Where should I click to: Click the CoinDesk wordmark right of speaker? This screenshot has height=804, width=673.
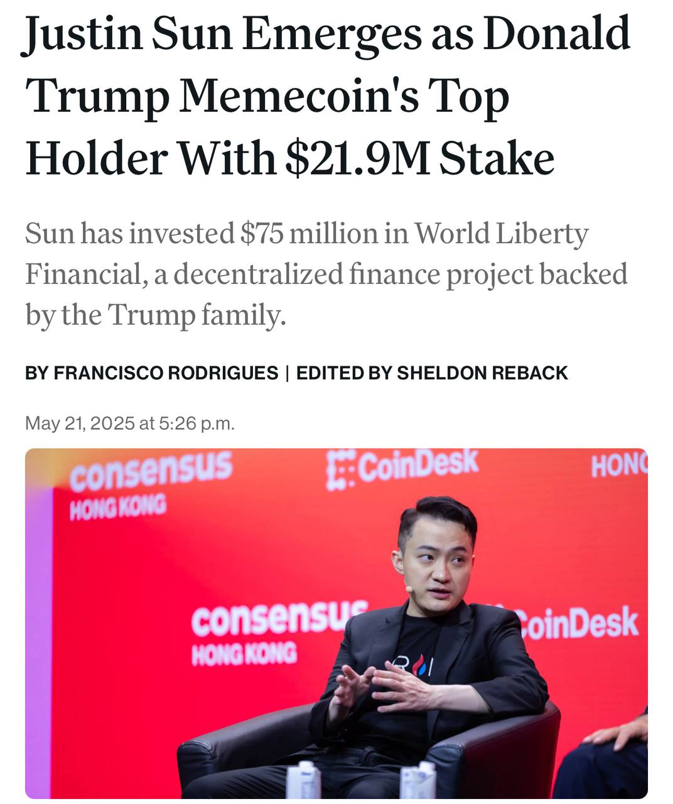[576, 624]
